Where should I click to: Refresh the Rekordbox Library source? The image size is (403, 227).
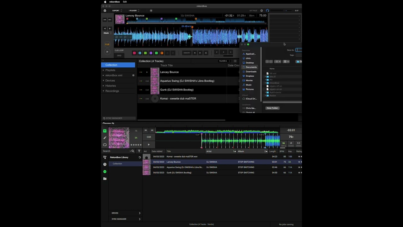[140, 157]
